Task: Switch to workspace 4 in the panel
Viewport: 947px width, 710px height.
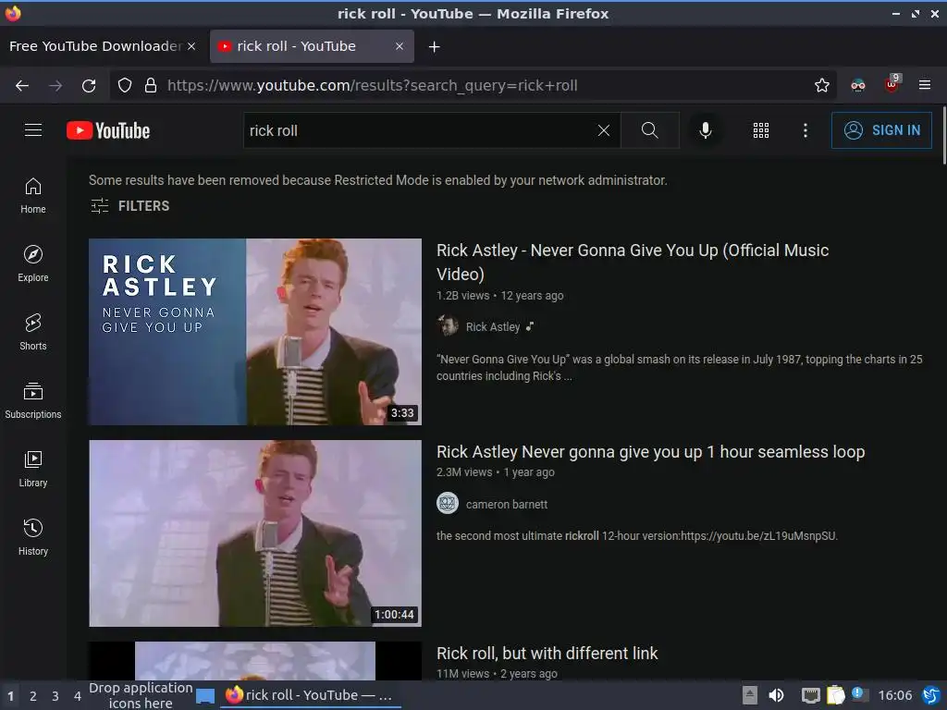Action: [x=78, y=696]
